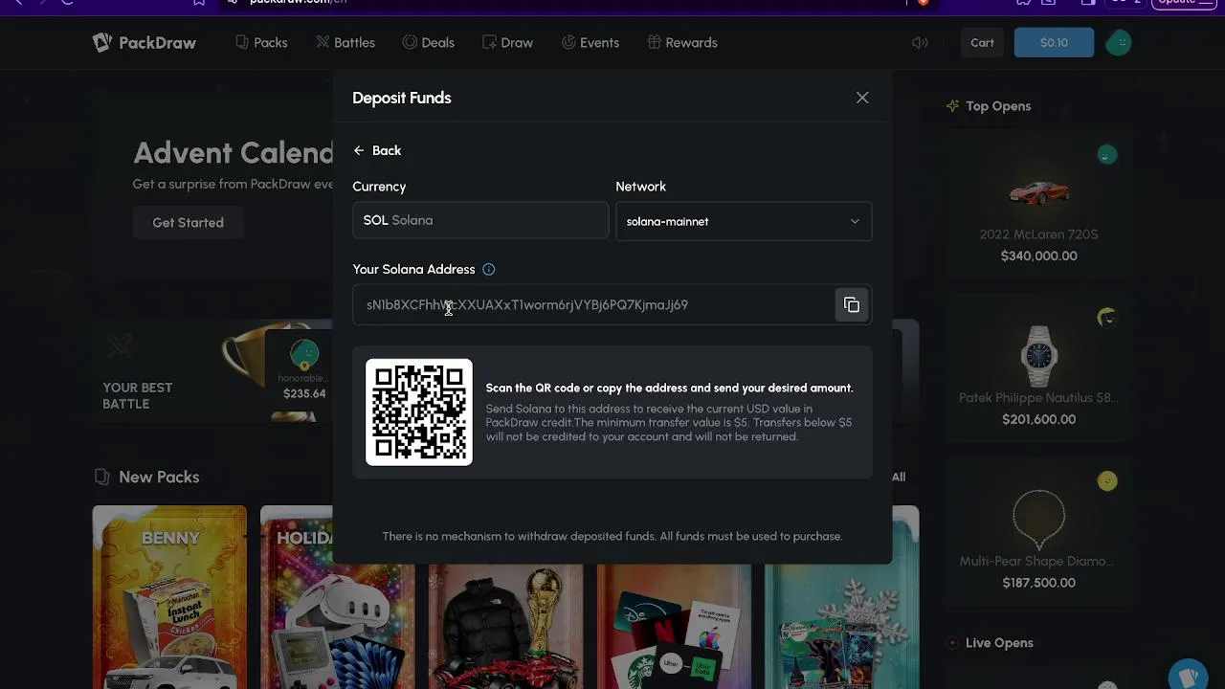
Task: Click the puffer jacket and trophy pack
Action: click(505, 626)
